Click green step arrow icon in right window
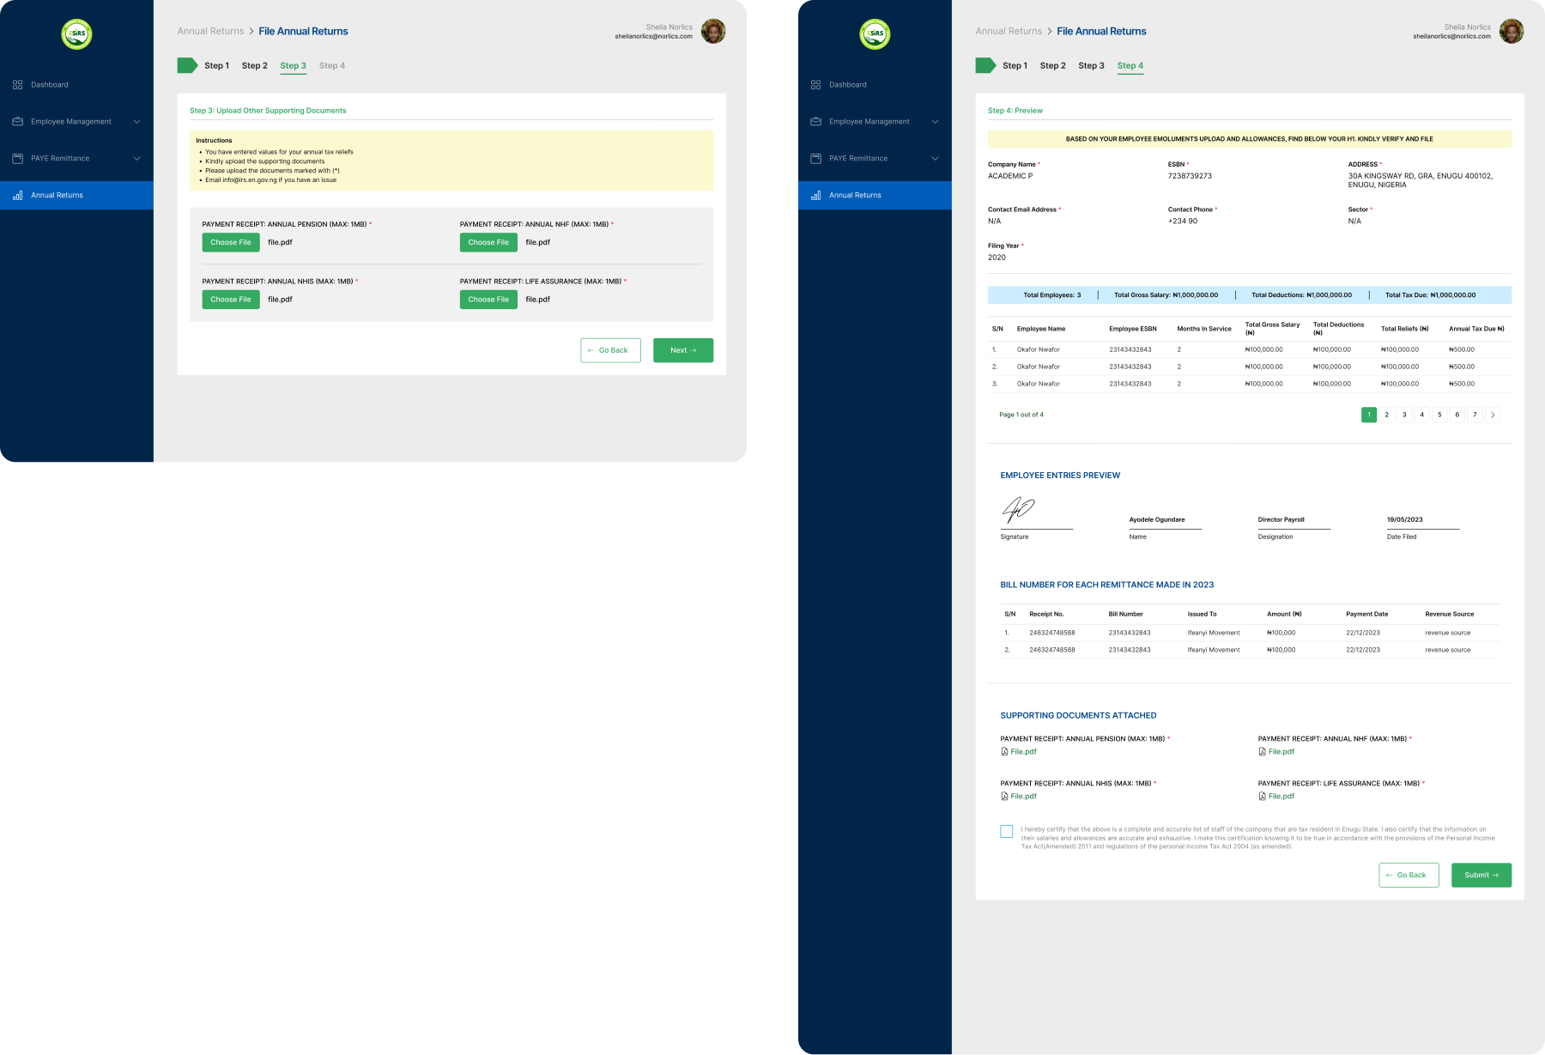The height and width of the screenshot is (1055, 1545). [x=985, y=65]
